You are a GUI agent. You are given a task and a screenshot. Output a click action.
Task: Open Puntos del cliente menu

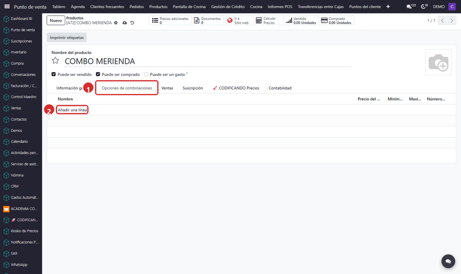click(x=365, y=6)
